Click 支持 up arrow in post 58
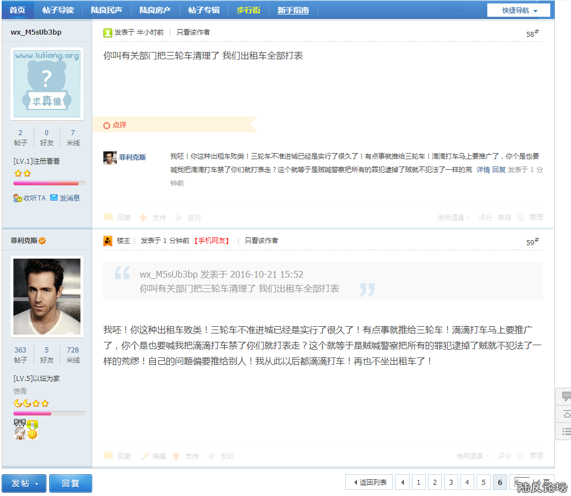Image resolution: width=571 pixels, height=496 pixels. pos(143,218)
